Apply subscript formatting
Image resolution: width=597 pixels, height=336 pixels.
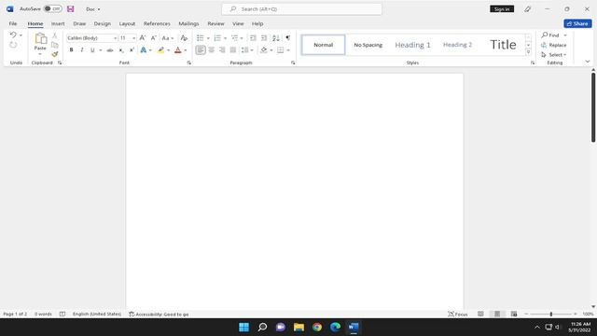coord(121,49)
